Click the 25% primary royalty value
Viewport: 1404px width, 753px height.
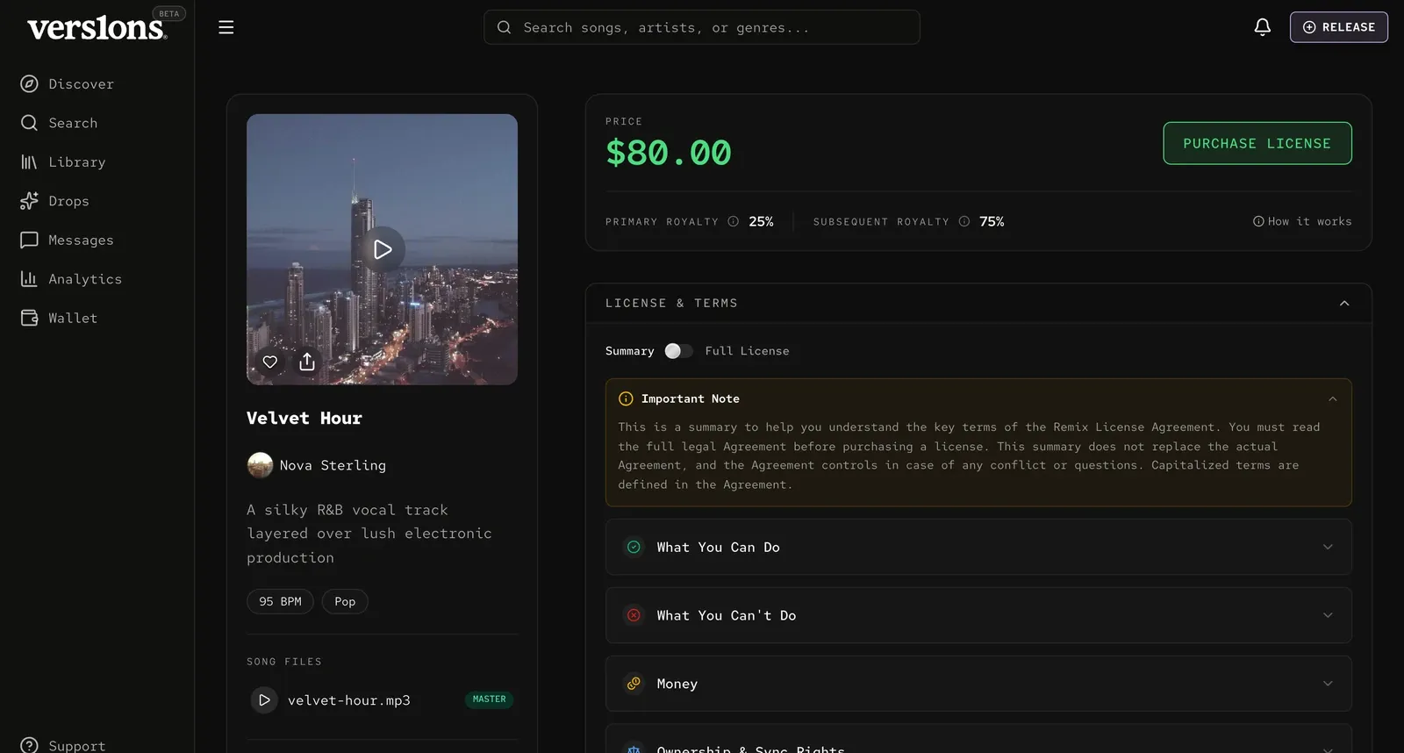[x=761, y=222]
